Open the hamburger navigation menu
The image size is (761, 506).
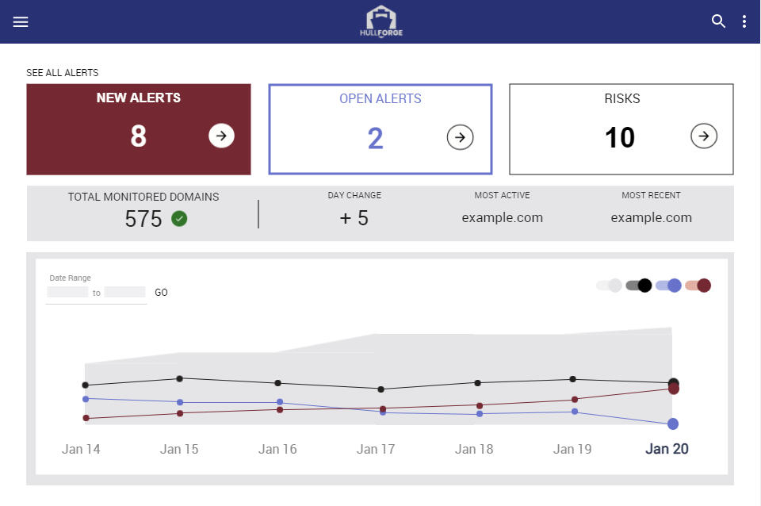21,22
